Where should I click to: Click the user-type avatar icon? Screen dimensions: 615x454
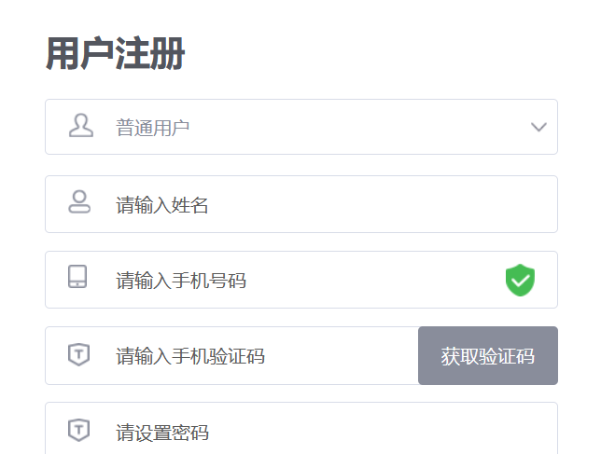81,126
